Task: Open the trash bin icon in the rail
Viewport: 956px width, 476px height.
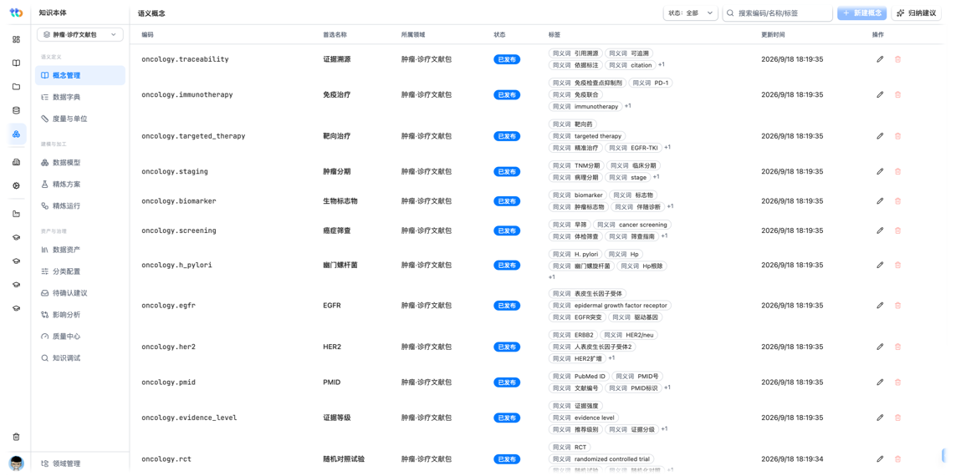Action: [x=17, y=437]
